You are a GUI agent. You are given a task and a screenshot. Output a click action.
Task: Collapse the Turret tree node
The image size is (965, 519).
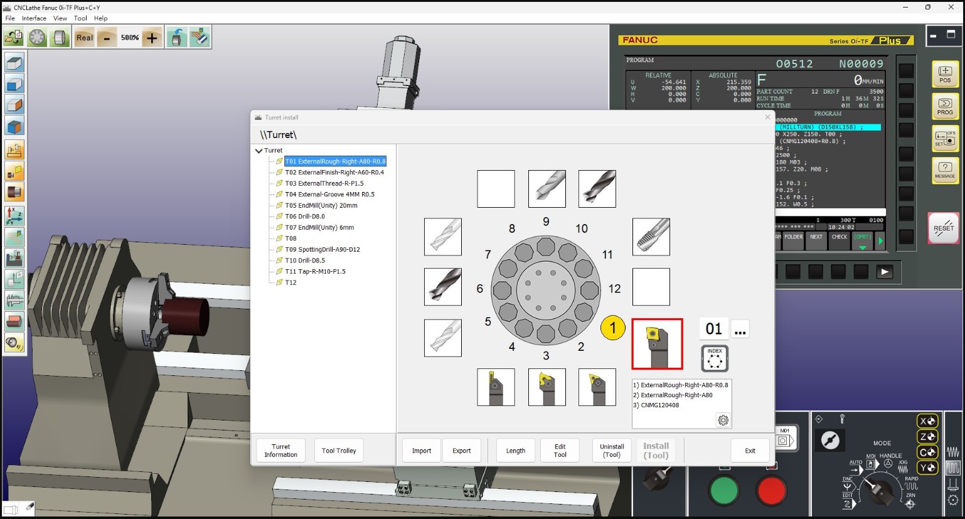259,151
